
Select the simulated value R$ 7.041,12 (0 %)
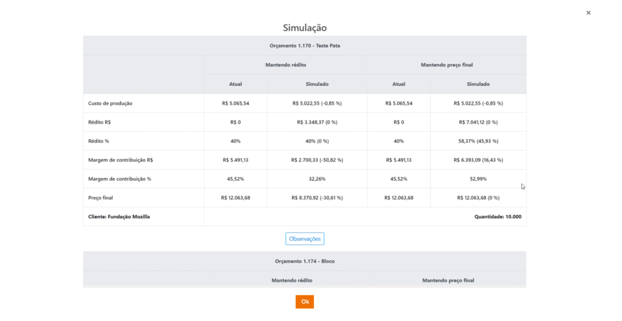click(x=478, y=122)
